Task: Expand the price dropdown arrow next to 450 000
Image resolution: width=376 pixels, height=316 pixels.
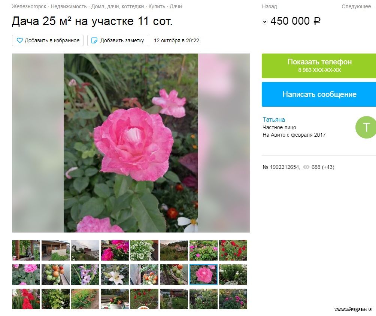Action: [265, 22]
